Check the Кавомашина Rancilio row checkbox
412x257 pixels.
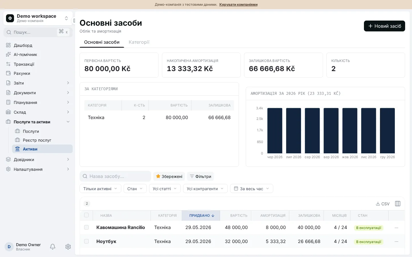pyautogui.click(x=86, y=228)
